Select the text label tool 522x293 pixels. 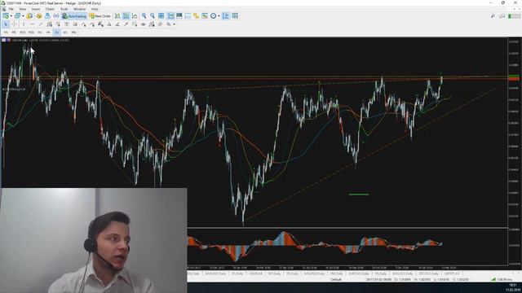coord(66,24)
